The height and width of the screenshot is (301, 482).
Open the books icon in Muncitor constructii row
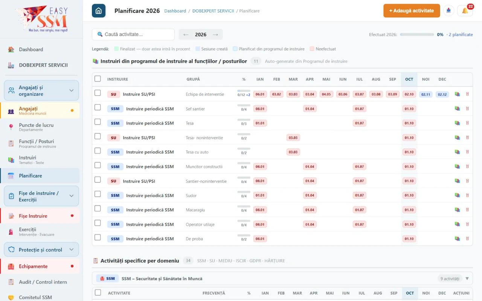point(457,167)
